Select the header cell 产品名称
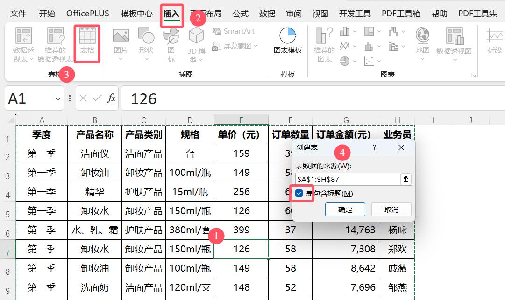Screen dimensions: 505x300 point(95,134)
